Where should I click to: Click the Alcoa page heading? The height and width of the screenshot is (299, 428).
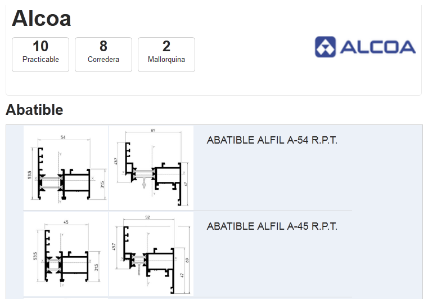42,19
